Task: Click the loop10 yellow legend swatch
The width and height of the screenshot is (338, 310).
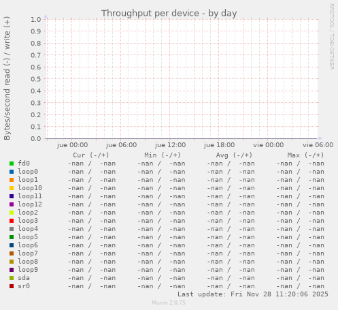Action: tap(12, 188)
